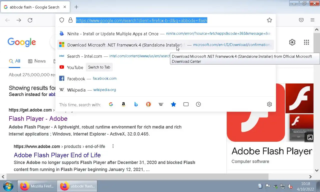Switch to Mozilla Firefox taskbar window

[x=37, y=186]
